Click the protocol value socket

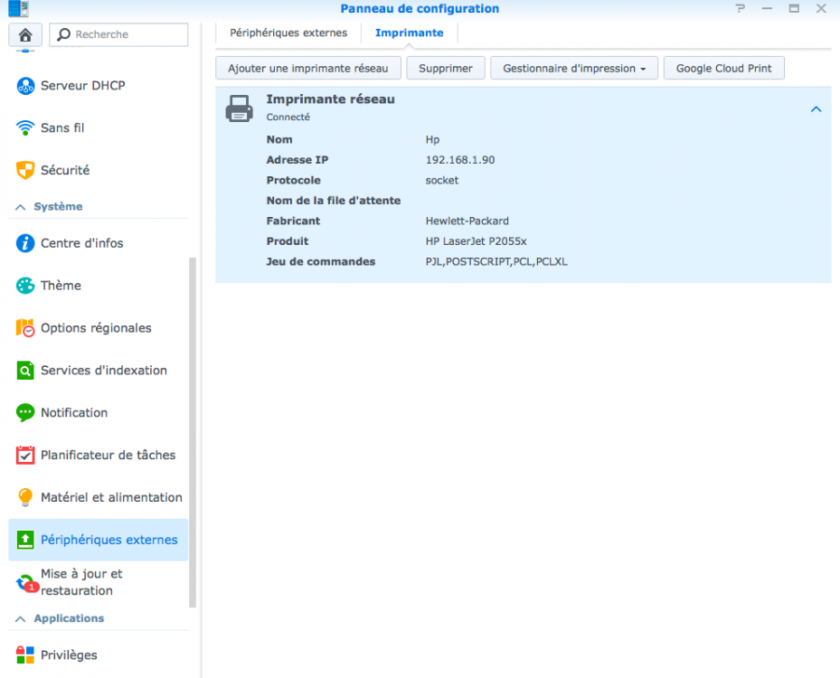(442, 180)
